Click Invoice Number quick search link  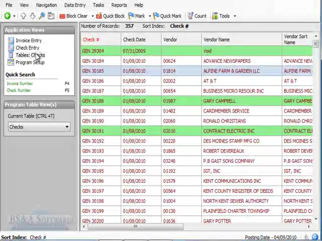20,83
